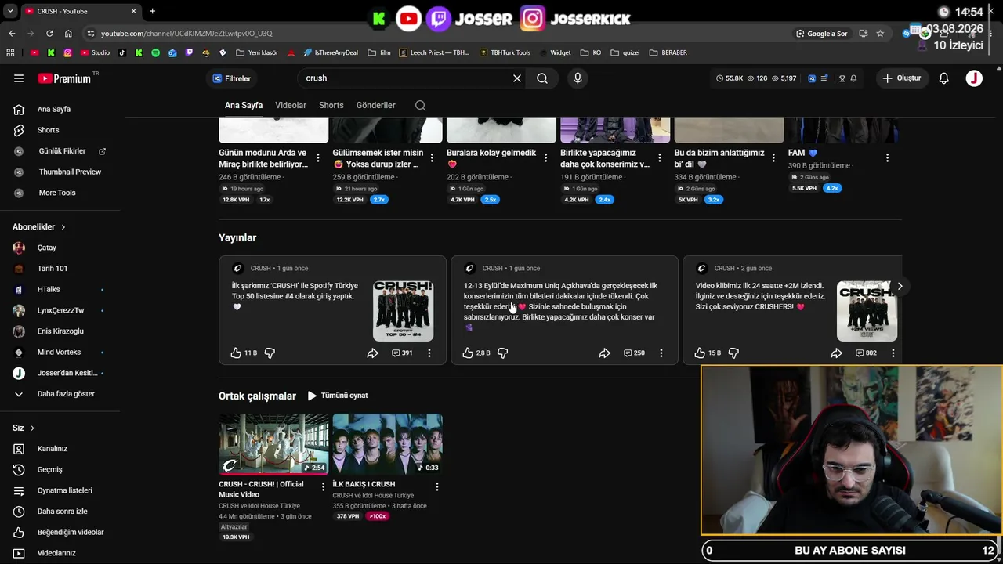
Task: Open the 'Thumbnail Preview' sidebar tool
Action: [61, 172]
